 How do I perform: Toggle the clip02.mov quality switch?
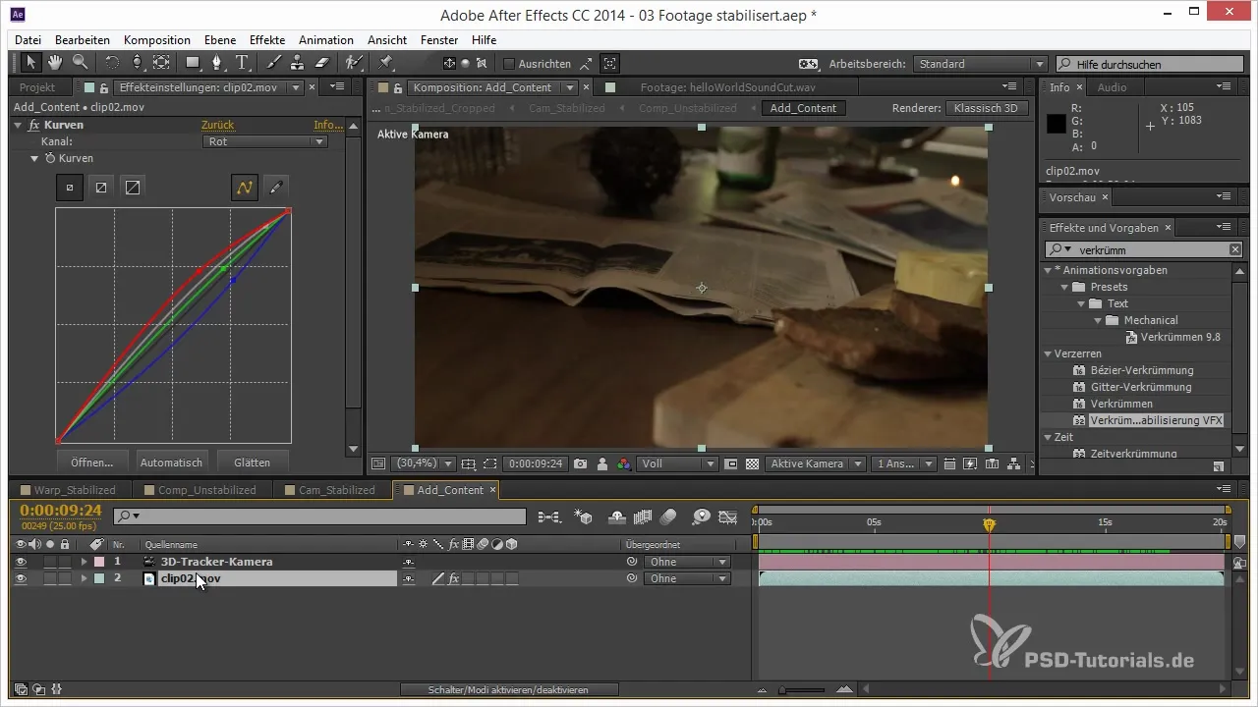[x=439, y=578]
